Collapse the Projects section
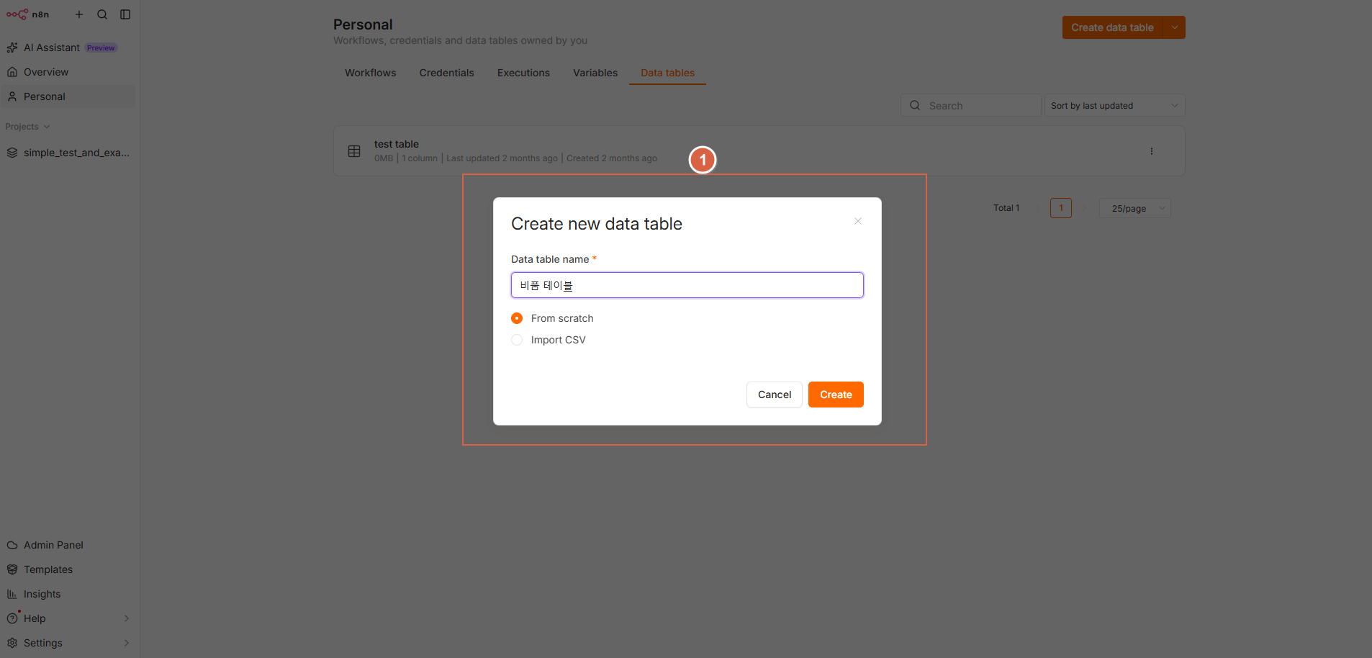Viewport: 1372px width, 658px height. click(x=28, y=127)
